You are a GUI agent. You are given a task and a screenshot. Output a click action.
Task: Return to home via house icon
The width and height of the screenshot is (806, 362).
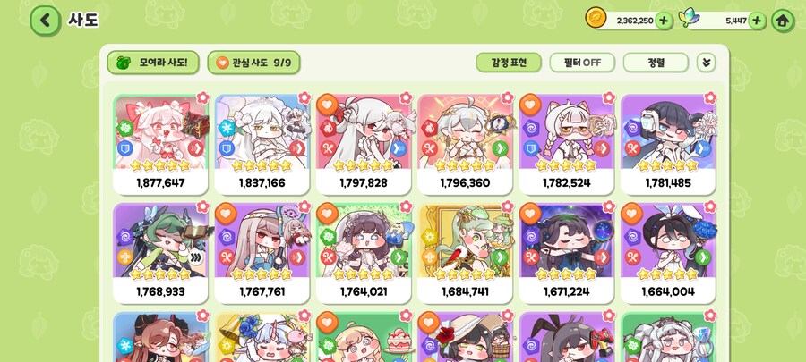pyautogui.click(x=783, y=21)
